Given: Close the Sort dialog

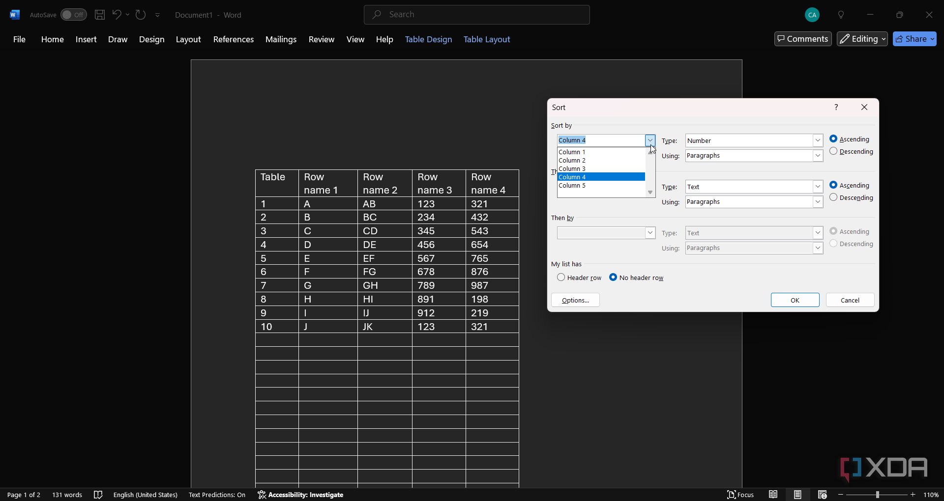Looking at the screenshot, I should [x=864, y=107].
